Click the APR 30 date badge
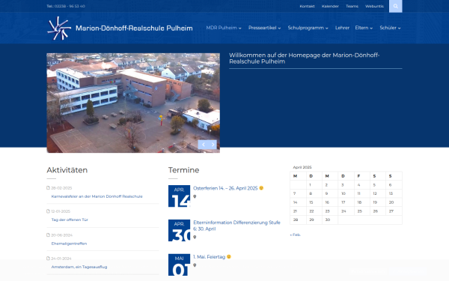The height and width of the screenshot is (281, 449). 180,231
